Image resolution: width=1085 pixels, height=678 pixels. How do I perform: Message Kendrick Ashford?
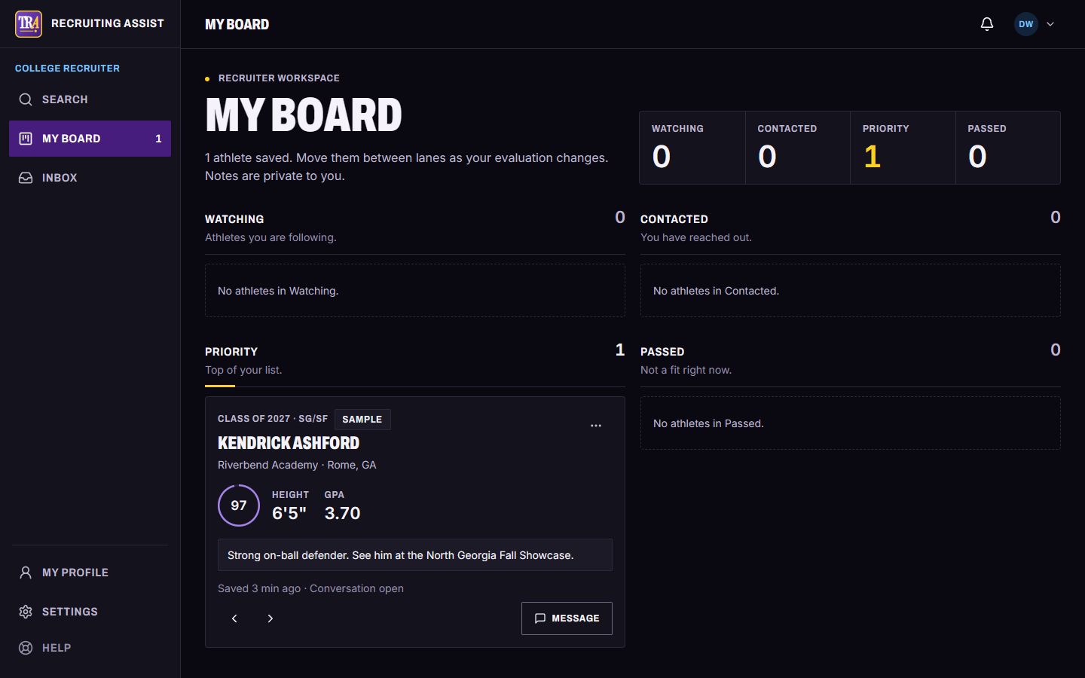pos(567,618)
